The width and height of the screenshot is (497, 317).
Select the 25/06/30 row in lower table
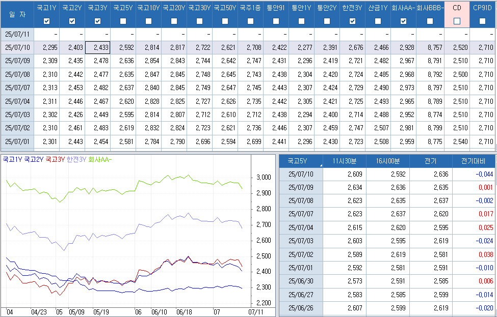coord(301,280)
